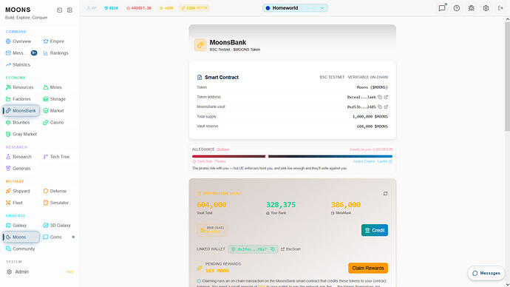510x287 pixels.
Task: Open Admin under System
Action: pos(18,271)
